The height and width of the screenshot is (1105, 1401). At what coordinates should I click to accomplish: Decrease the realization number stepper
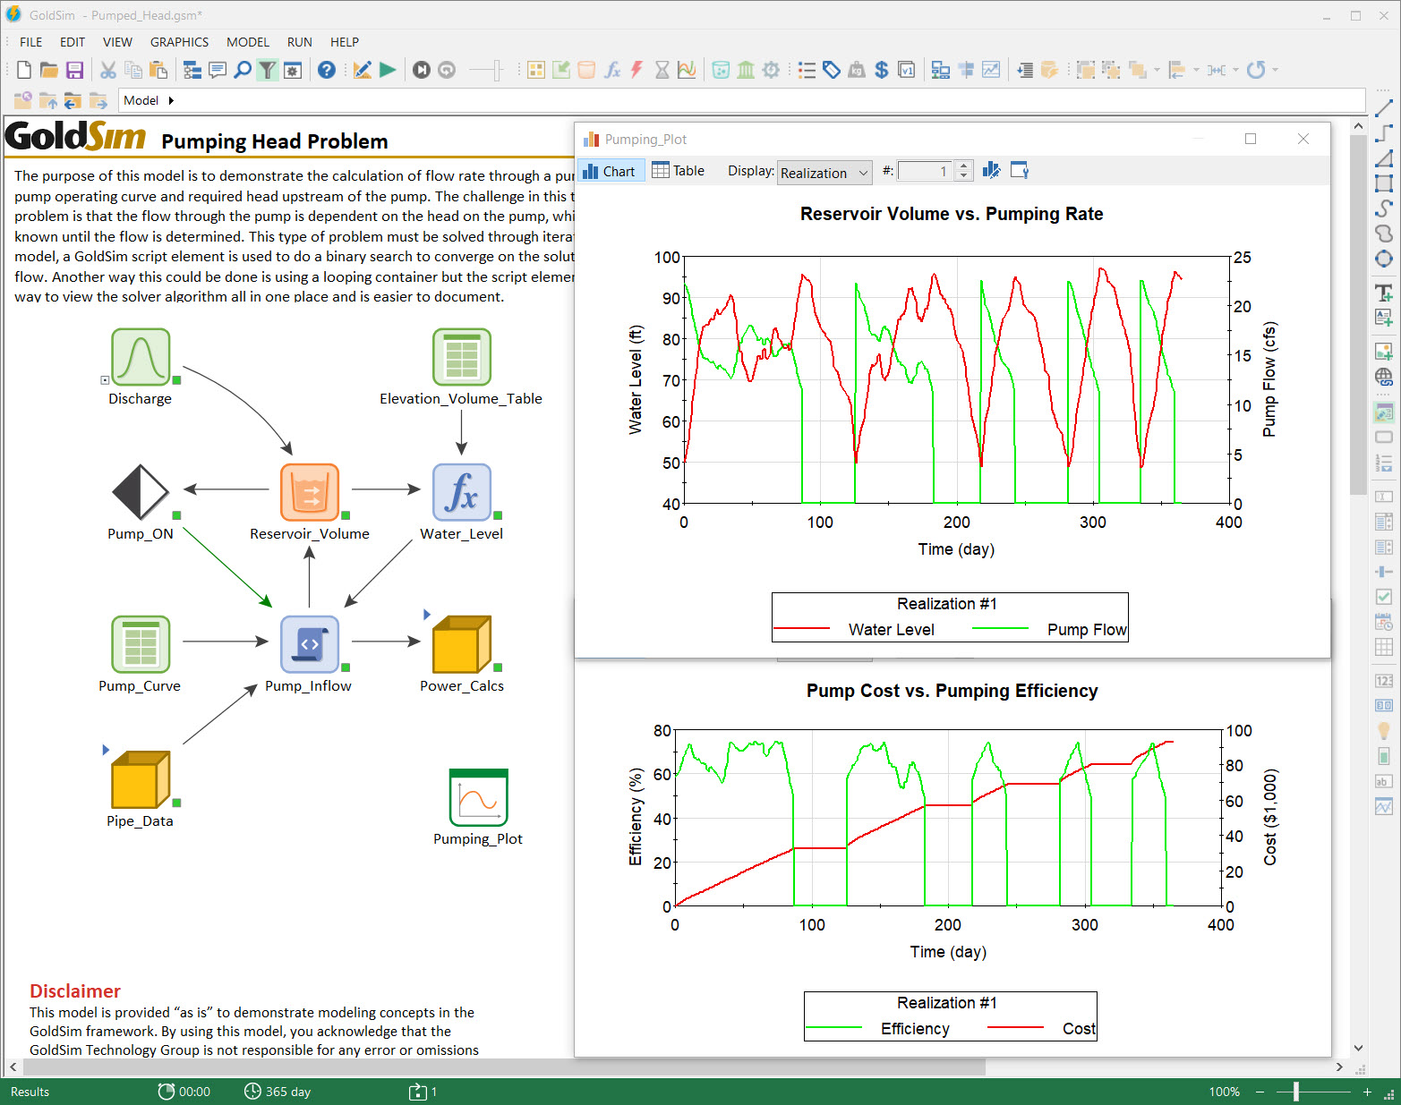click(963, 176)
